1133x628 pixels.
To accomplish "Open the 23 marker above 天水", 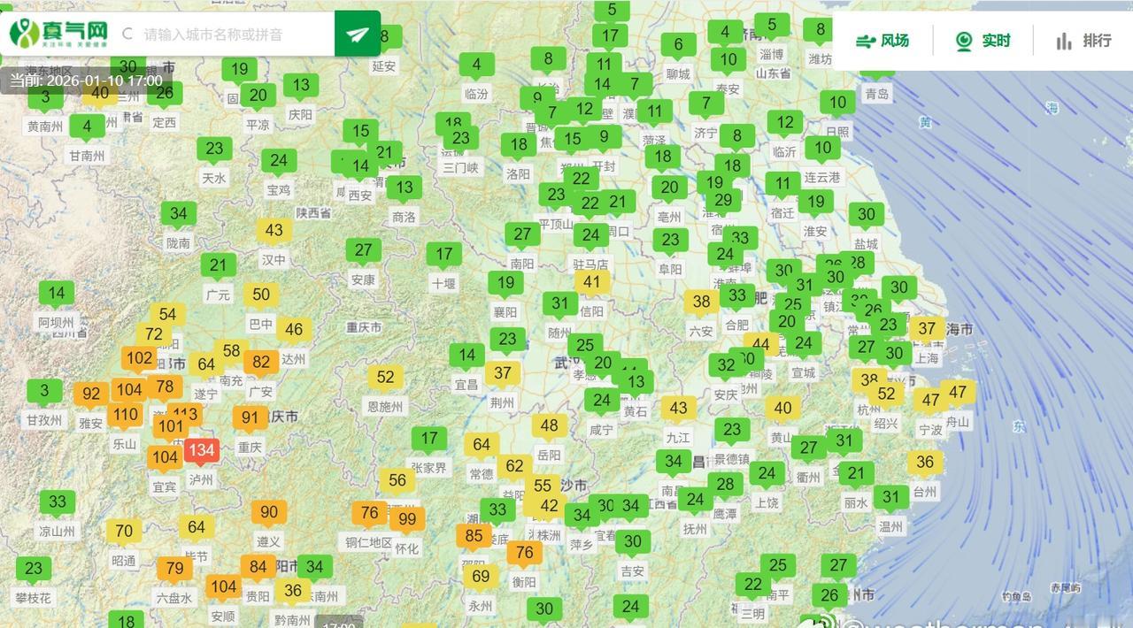I will (214, 149).
